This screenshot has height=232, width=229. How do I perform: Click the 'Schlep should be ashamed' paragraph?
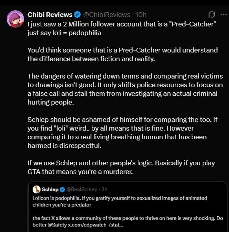point(122,133)
